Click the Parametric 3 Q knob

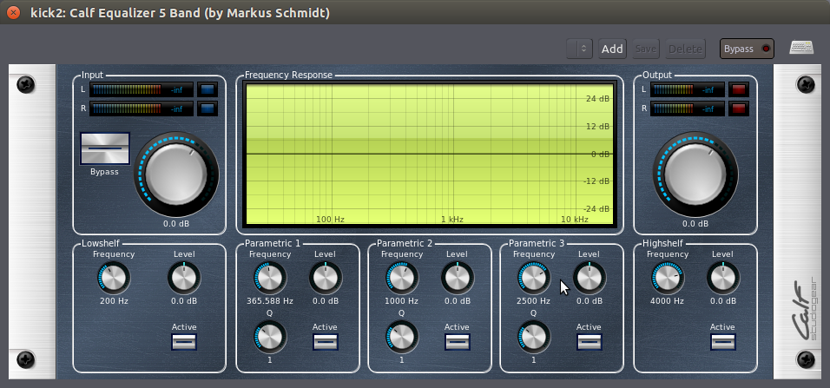pos(534,337)
